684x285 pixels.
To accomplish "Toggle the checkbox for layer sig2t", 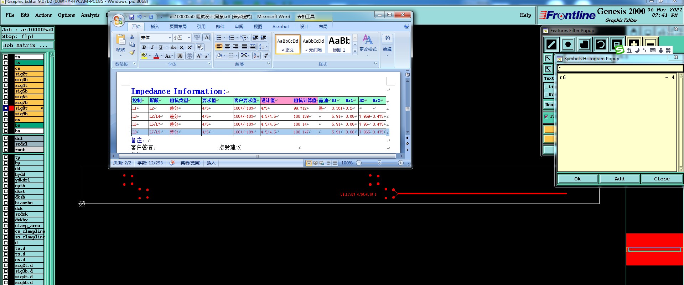I will [x=6, y=74].
